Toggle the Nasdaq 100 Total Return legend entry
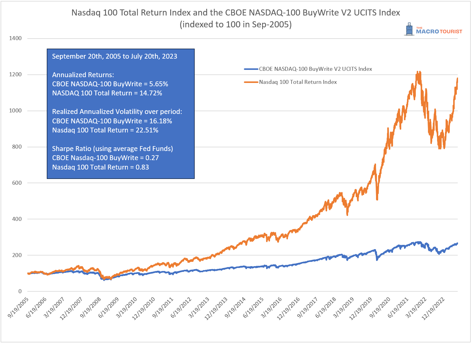 click(x=298, y=82)
